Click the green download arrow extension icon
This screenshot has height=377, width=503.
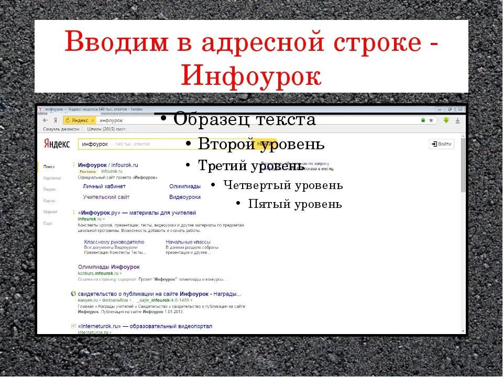[446, 120]
